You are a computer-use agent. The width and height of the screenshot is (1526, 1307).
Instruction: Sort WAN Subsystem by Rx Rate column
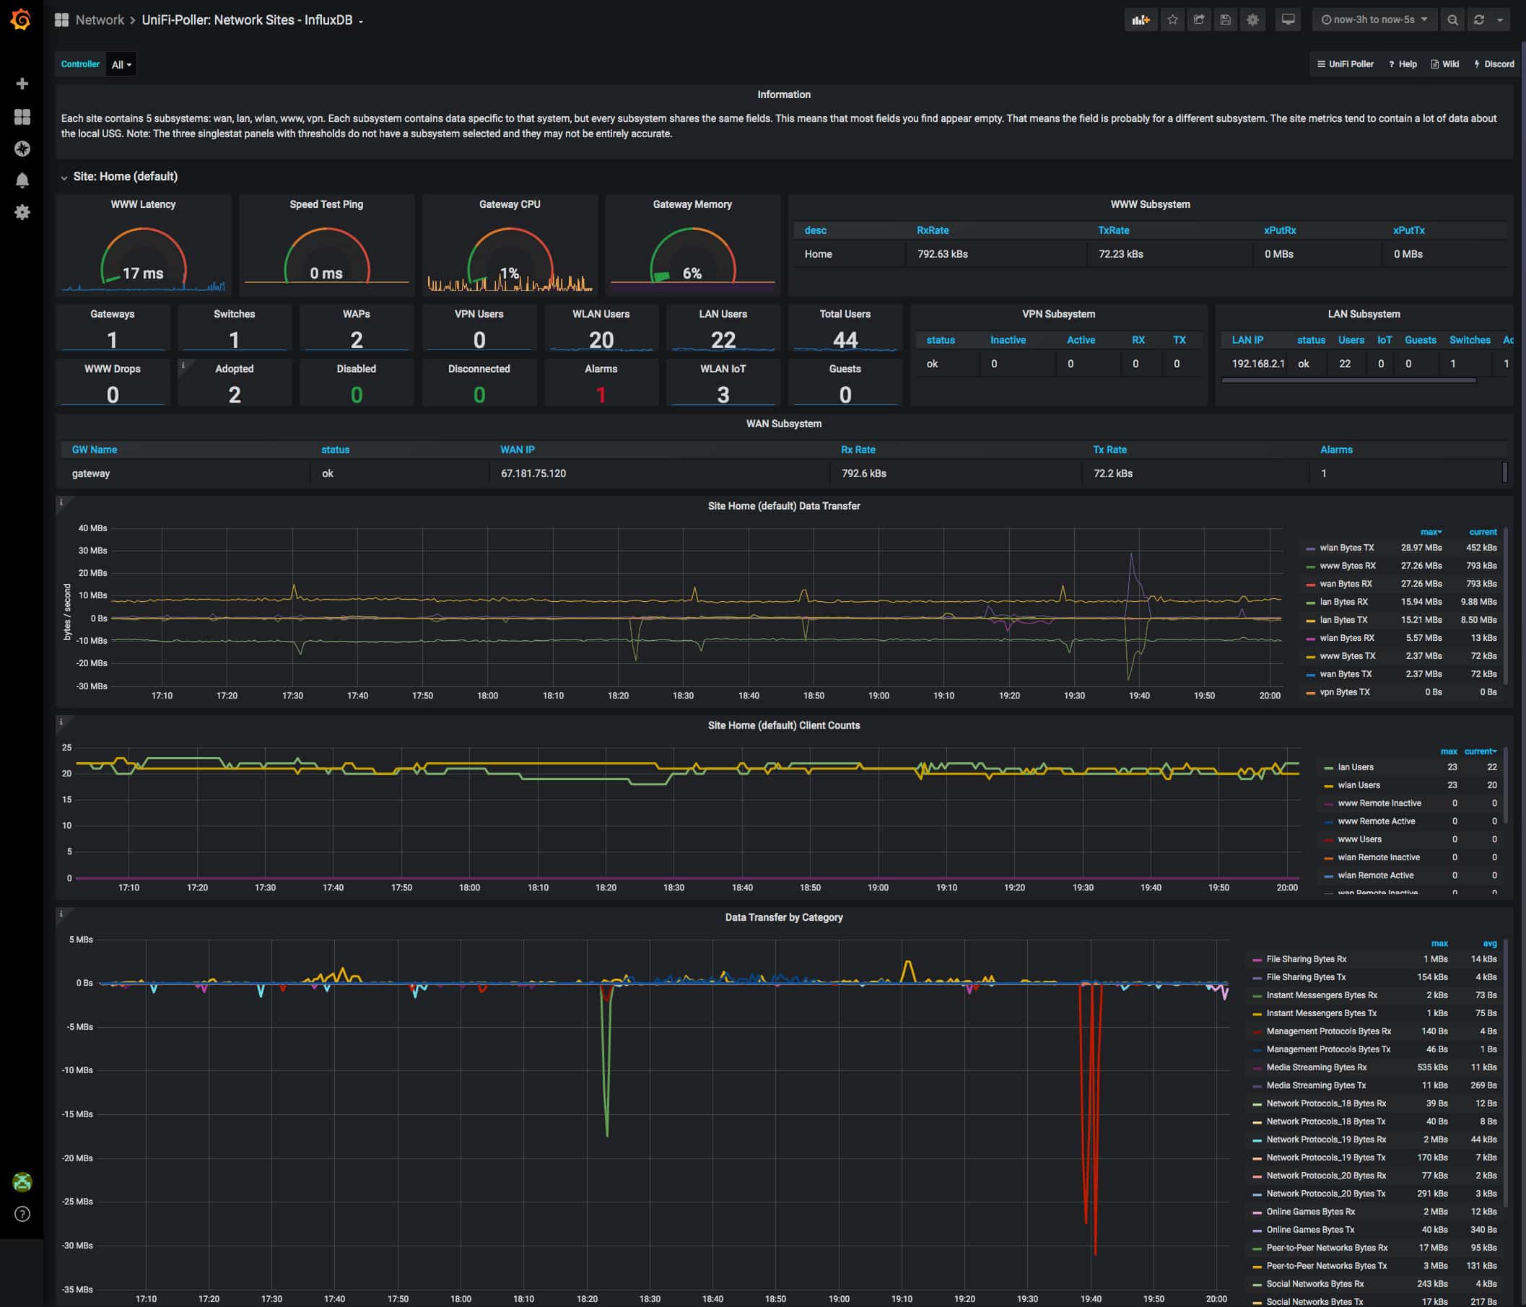858,450
